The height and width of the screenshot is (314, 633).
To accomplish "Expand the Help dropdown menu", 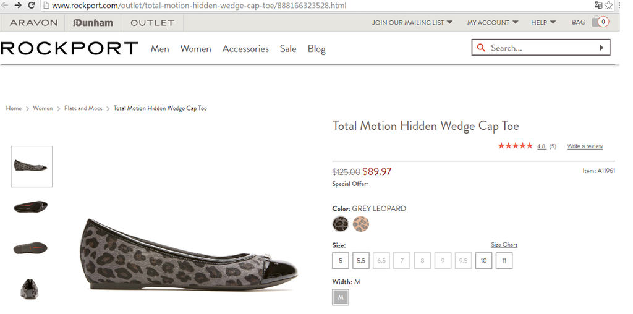I will (x=543, y=23).
